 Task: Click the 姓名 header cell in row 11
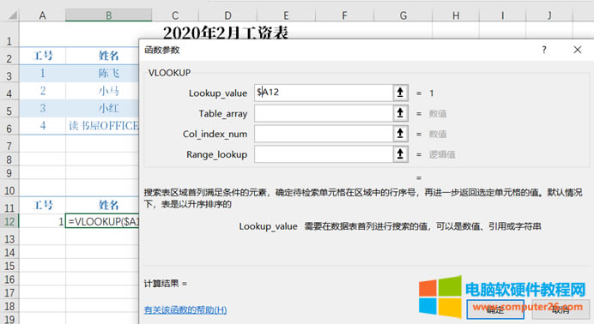click(x=102, y=206)
